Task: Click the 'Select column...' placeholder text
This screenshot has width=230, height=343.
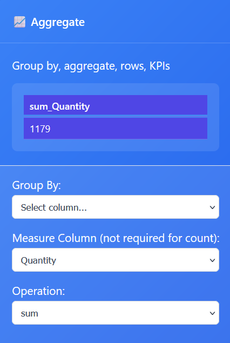Action: pos(54,207)
